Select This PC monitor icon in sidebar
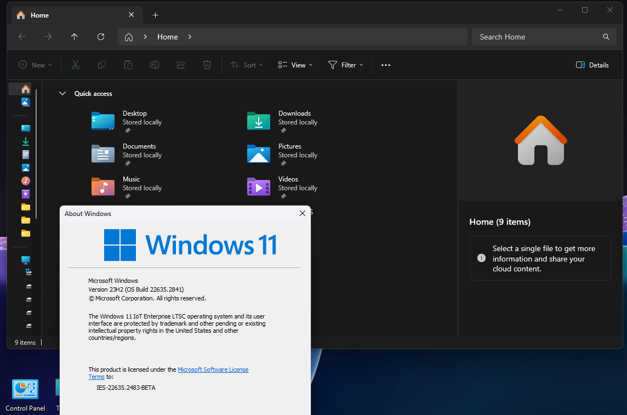This screenshot has height=415, width=627. (x=26, y=260)
